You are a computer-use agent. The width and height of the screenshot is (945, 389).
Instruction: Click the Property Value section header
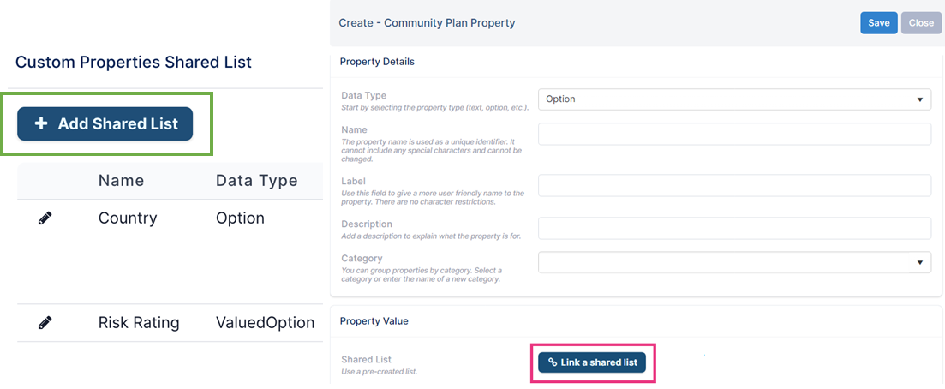(x=374, y=320)
